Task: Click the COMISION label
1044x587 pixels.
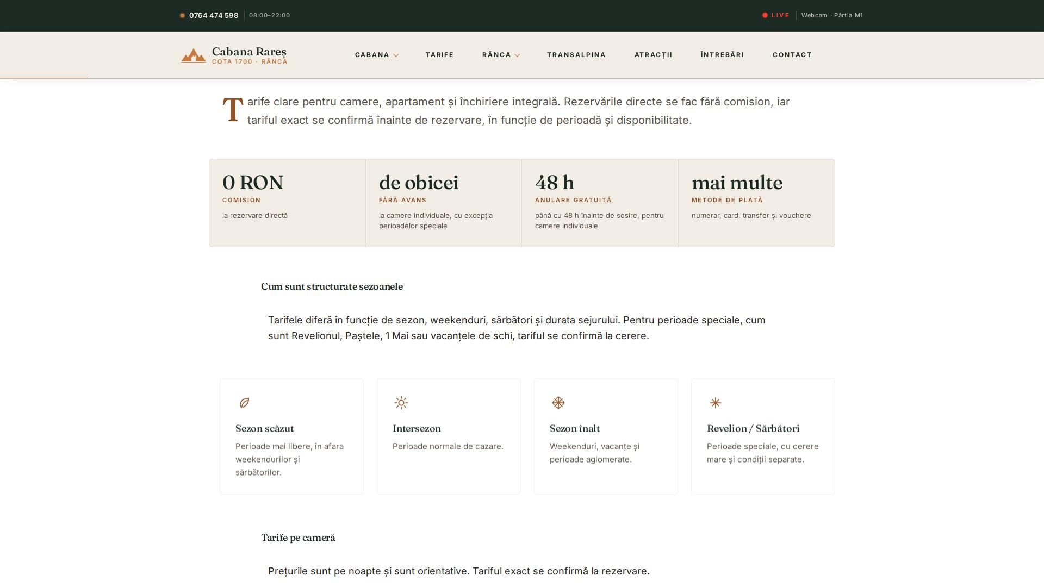Action: 241,201
